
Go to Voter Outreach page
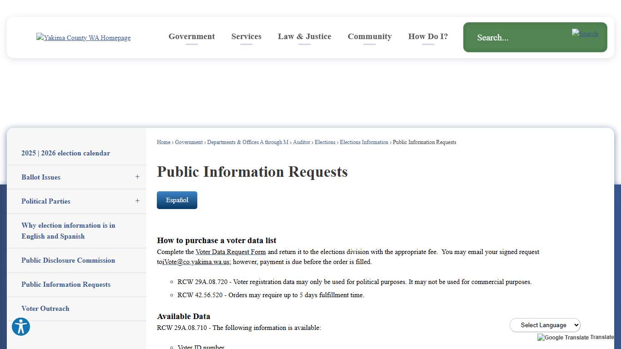click(45, 309)
